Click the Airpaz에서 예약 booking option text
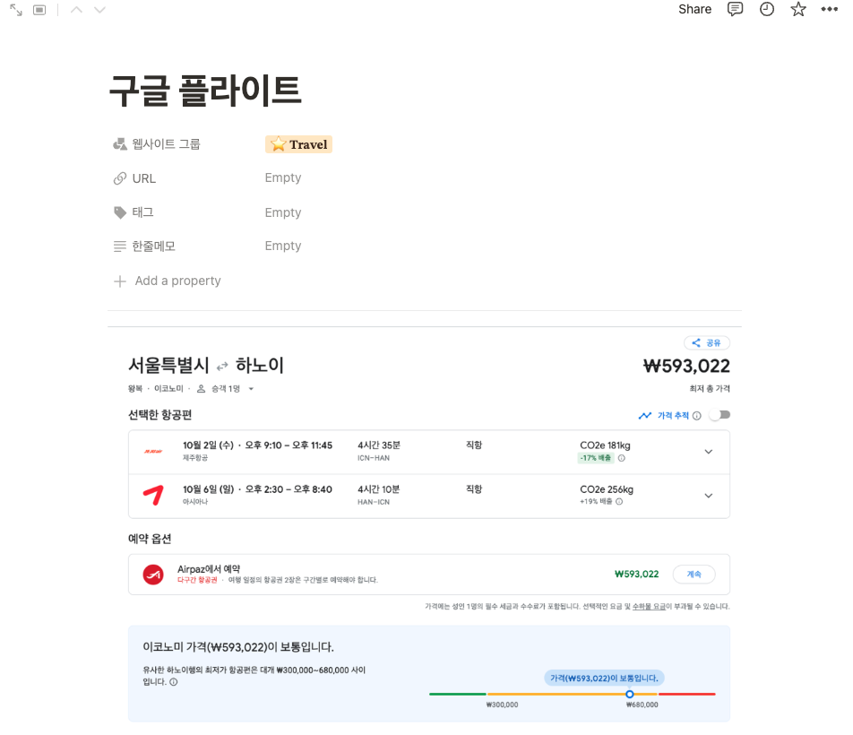This screenshot has width=853, height=735. 209,568
